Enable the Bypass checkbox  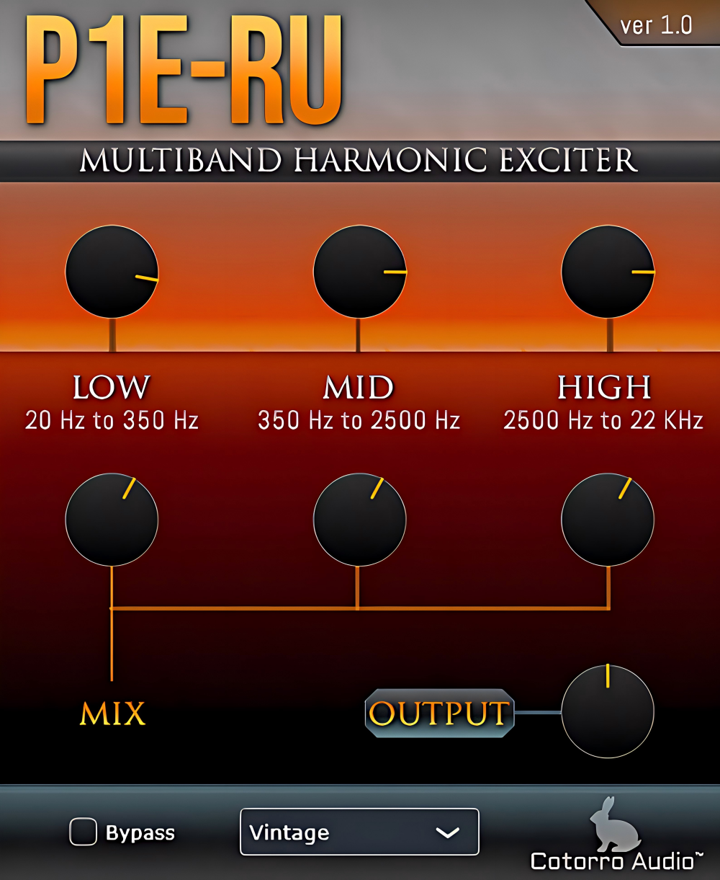point(84,832)
